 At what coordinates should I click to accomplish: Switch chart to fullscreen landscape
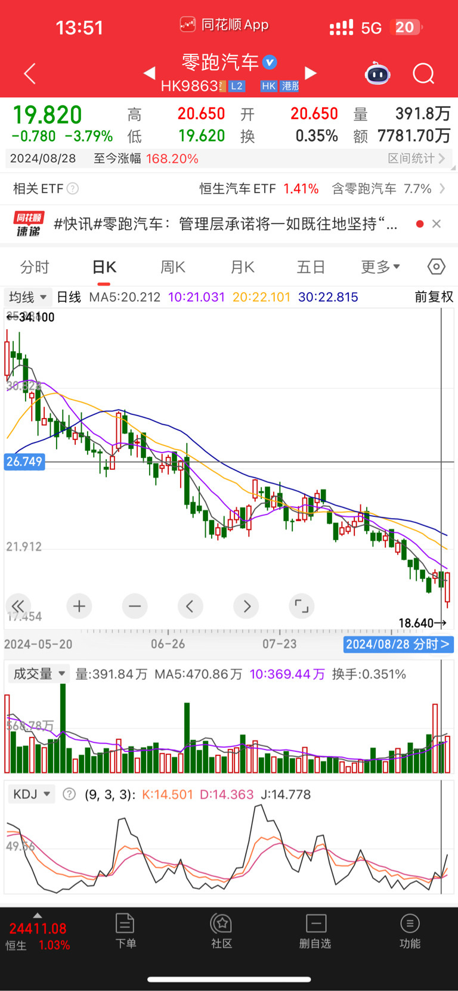(302, 606)
